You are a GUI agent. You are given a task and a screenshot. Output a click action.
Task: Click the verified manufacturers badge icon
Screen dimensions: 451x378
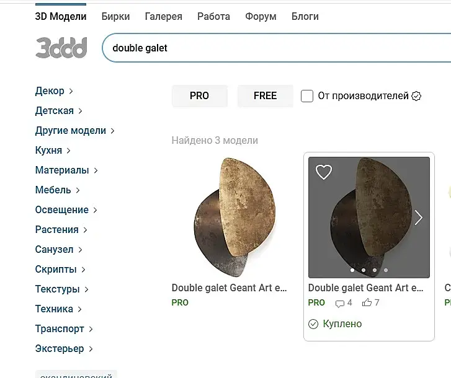point(417,96)
